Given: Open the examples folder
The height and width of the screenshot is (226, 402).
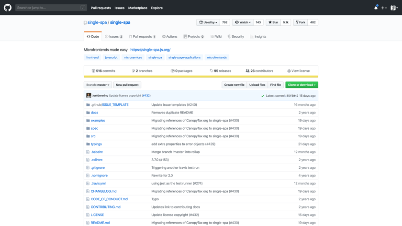Looking at the screenshot, I should pyautogui.click(x=98, y=121).
